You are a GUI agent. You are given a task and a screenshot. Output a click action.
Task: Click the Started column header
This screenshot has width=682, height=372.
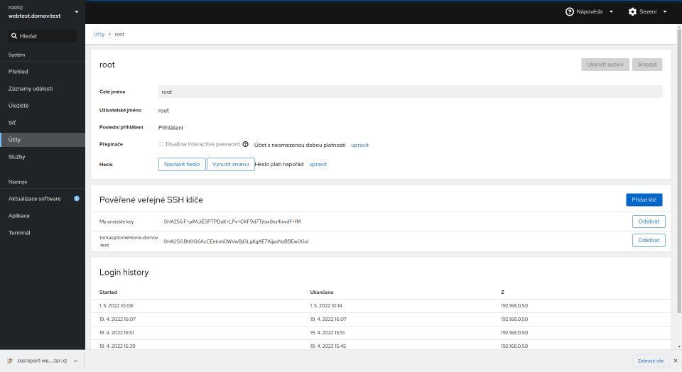click(x=108, y=292)
